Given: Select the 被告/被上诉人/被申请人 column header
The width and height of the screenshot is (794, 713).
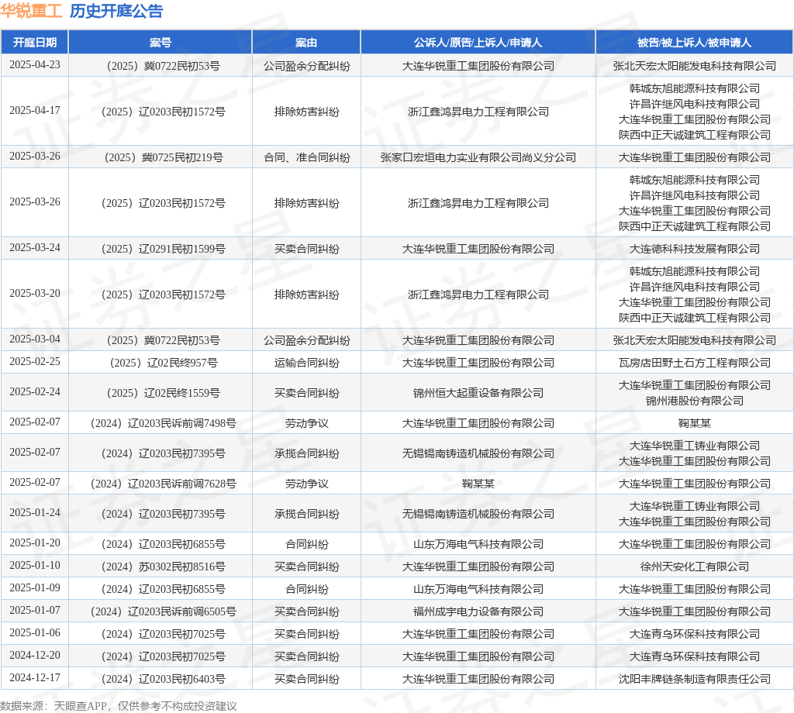Looking at the screenshot, I should coord(694,43).
